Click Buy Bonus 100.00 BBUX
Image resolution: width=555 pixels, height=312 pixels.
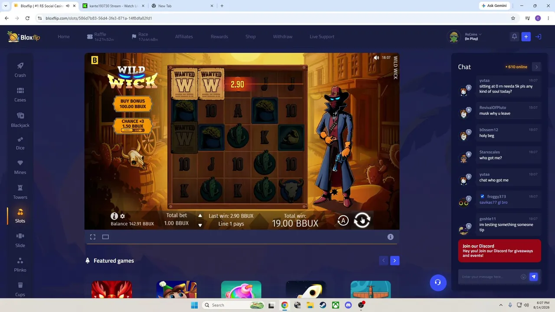click(x=133, y=104)
